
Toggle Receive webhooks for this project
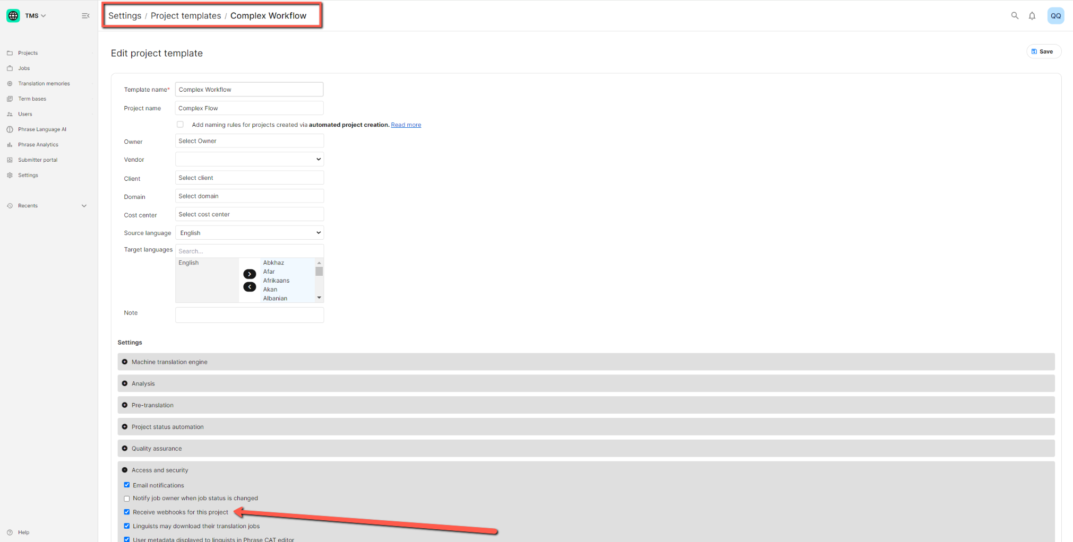click(x=127, y=512)
